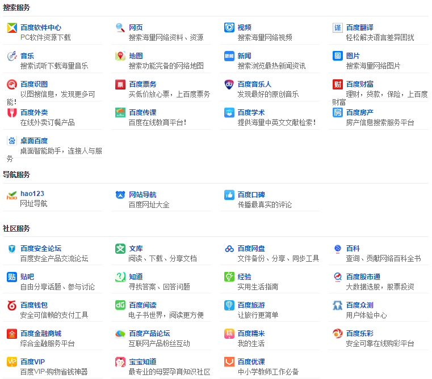Open the hao123 link
Image resolution: width=432 pixels, height=379 pixels.
coord(32,194)
